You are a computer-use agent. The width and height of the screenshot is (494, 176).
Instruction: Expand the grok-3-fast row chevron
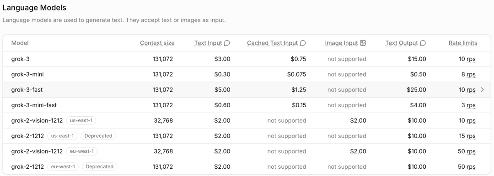click(483, 90)
